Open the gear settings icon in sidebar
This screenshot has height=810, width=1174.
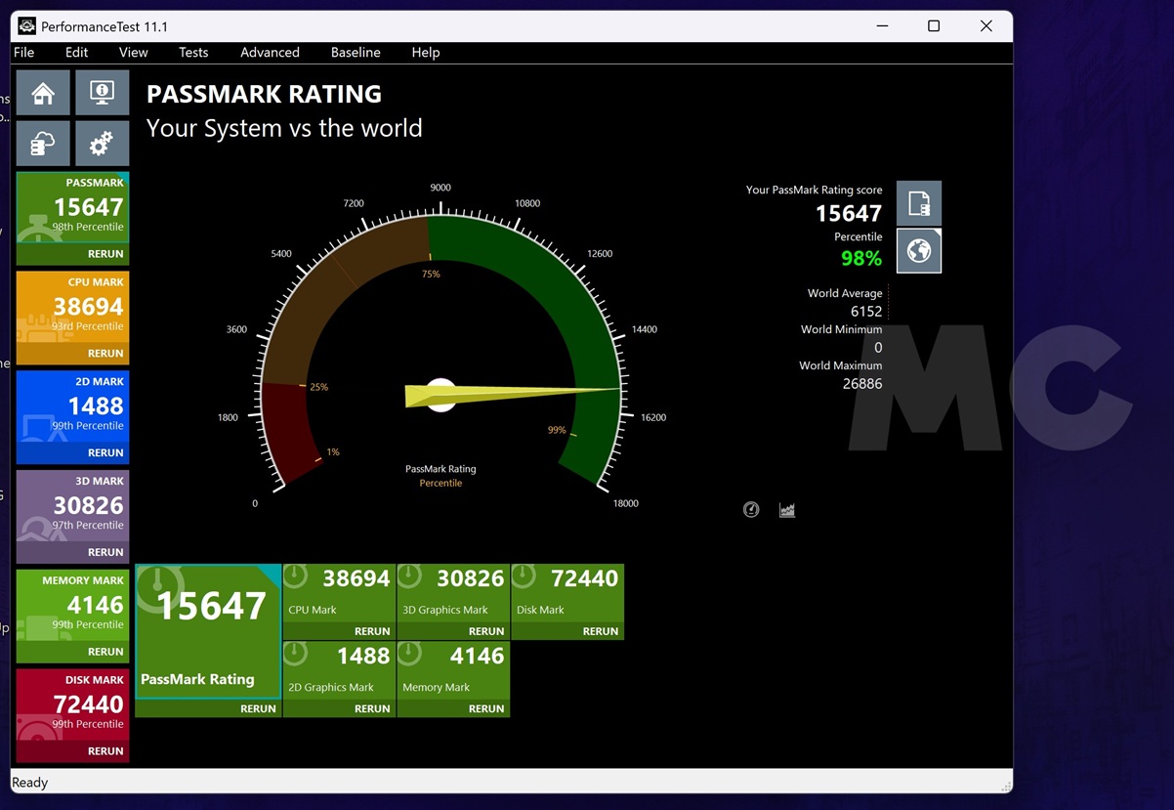pos(103,144)
